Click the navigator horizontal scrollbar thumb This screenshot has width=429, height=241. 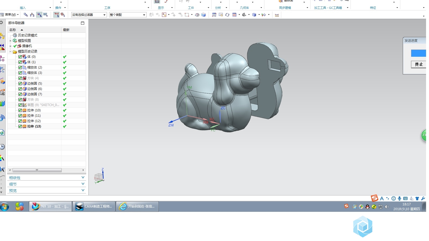(x=37, y=170)
